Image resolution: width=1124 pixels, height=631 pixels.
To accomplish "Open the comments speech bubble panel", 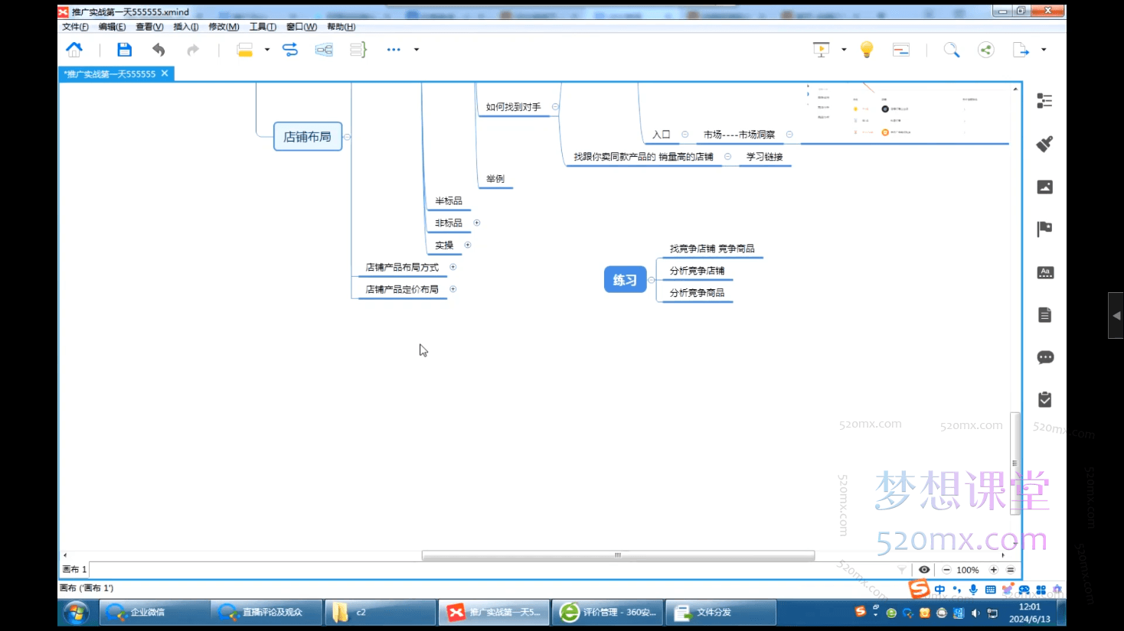I will pos(1044,357).
